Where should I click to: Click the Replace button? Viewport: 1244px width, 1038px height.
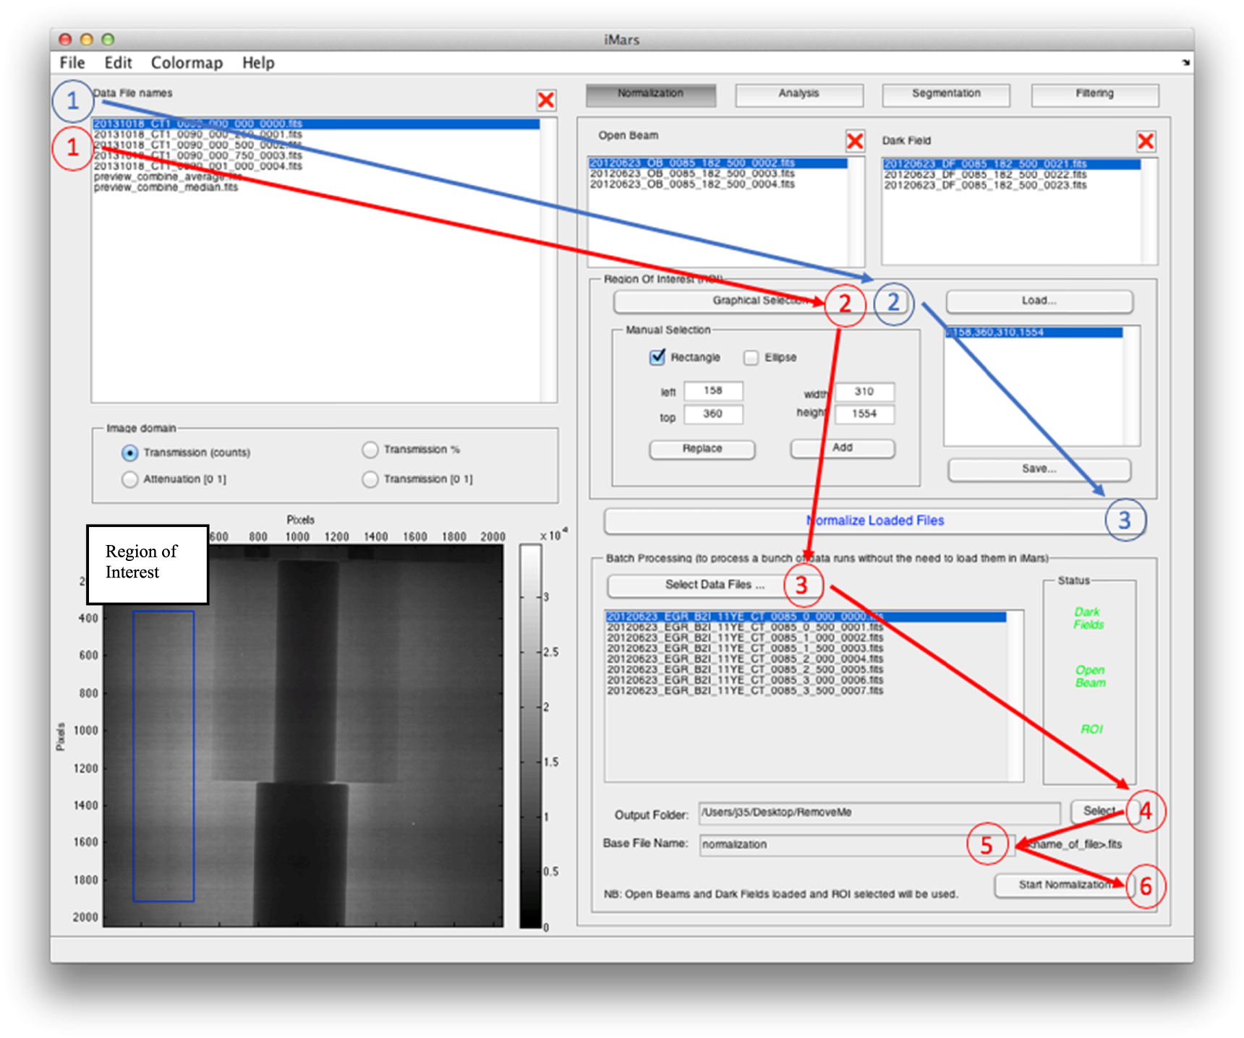702,449
